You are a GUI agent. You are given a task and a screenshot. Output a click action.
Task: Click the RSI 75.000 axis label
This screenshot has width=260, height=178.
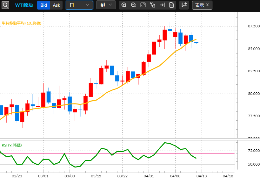[x=254, y=151]
